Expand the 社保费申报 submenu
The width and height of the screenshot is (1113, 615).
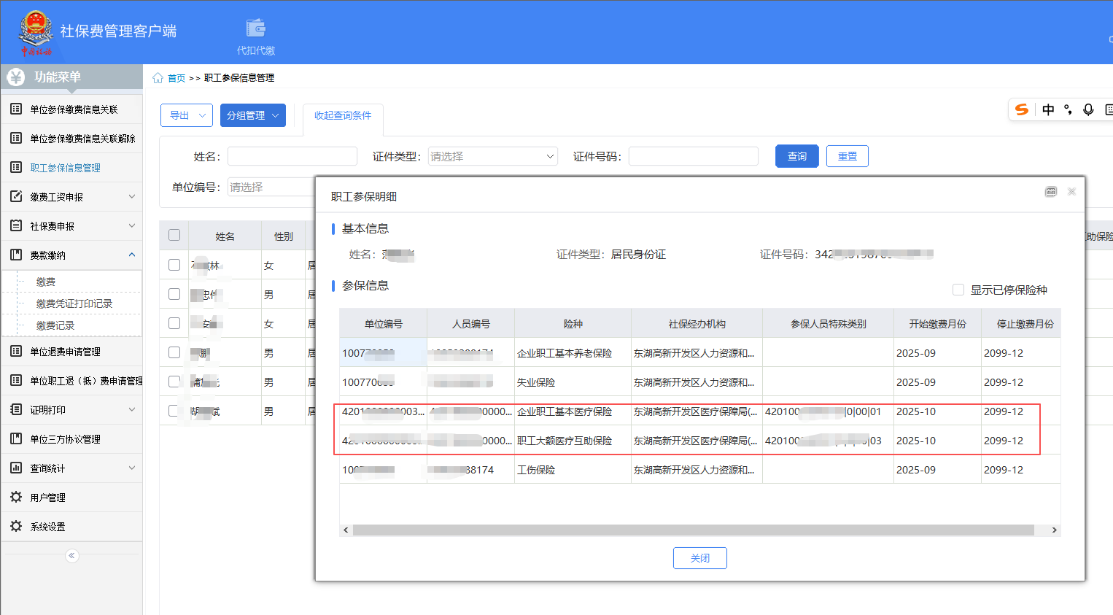point(132,225)
